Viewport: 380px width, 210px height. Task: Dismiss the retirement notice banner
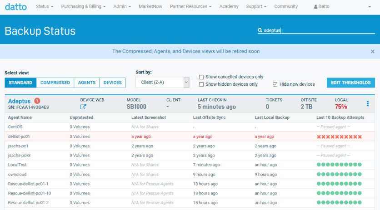coord(372,51)
